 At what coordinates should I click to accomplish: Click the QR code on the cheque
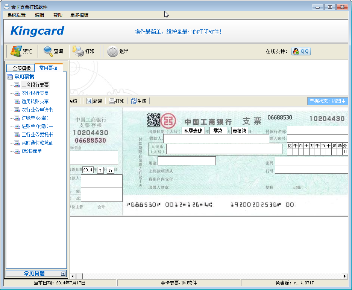[153, 120]
